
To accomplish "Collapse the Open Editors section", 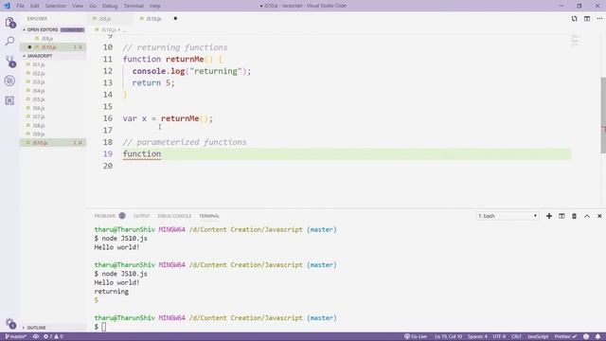I will (42, 29).
